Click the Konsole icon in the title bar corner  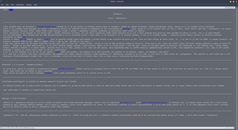pyautogui.click(x=1, y=1)
